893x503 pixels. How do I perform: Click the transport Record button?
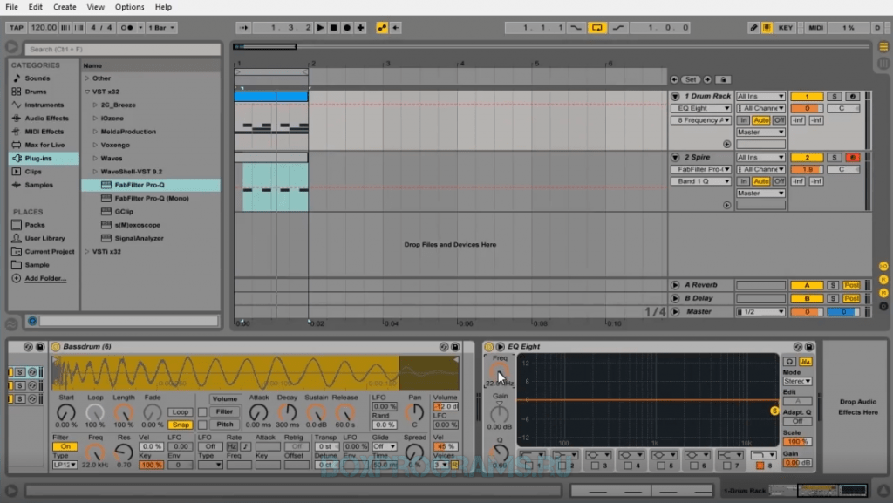click(x=346, y=28)
